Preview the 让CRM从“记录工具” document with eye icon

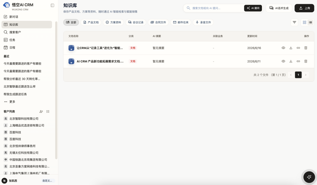(283, 48)
